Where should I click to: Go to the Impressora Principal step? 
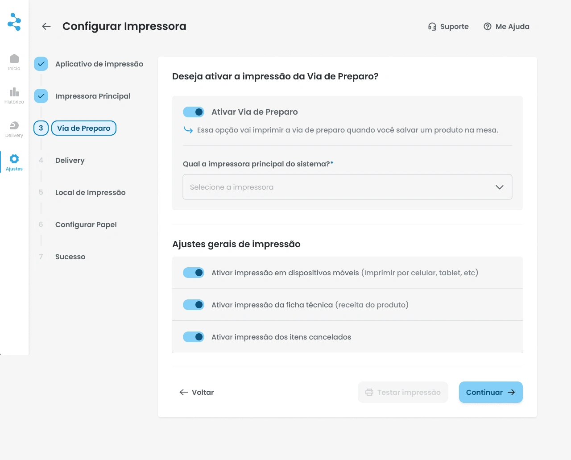[x=93, y=96]
